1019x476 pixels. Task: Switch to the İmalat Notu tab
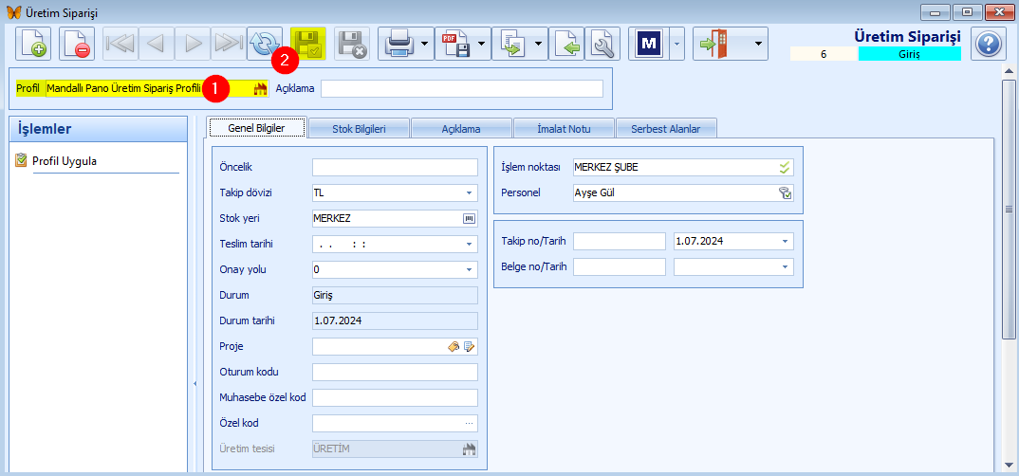point(564,129)
